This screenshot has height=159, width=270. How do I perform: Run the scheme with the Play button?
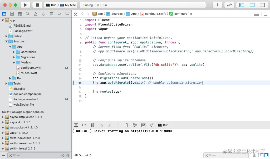25,5
